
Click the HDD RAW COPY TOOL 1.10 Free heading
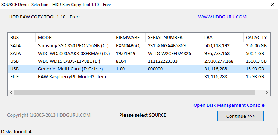(x=44, y=17)
